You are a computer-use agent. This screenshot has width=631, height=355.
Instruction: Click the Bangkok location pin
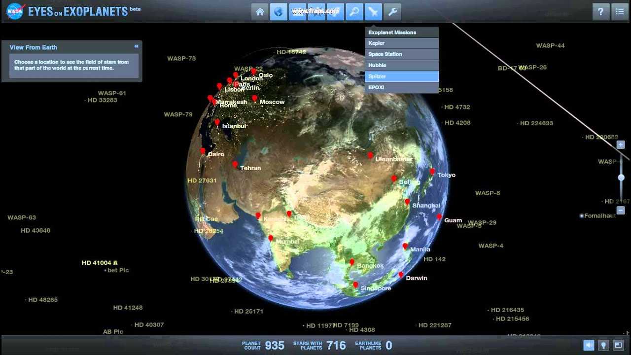click(352, 262)
